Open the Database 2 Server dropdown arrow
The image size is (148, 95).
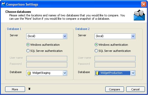click(133, 36)
